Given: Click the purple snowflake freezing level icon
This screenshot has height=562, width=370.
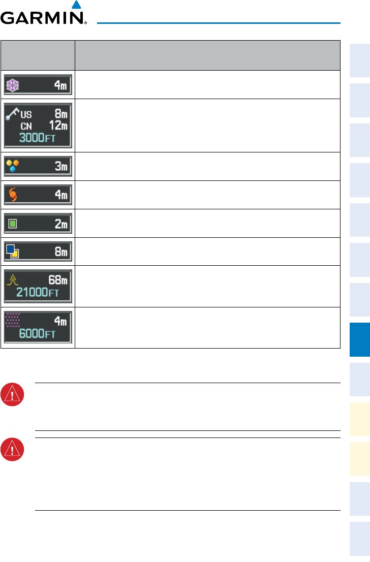Looking at the screenshot, I should click(12, 84).
